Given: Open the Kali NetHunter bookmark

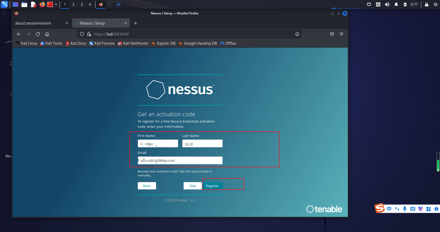Looking at the screenshot, I should pos(133,43).
